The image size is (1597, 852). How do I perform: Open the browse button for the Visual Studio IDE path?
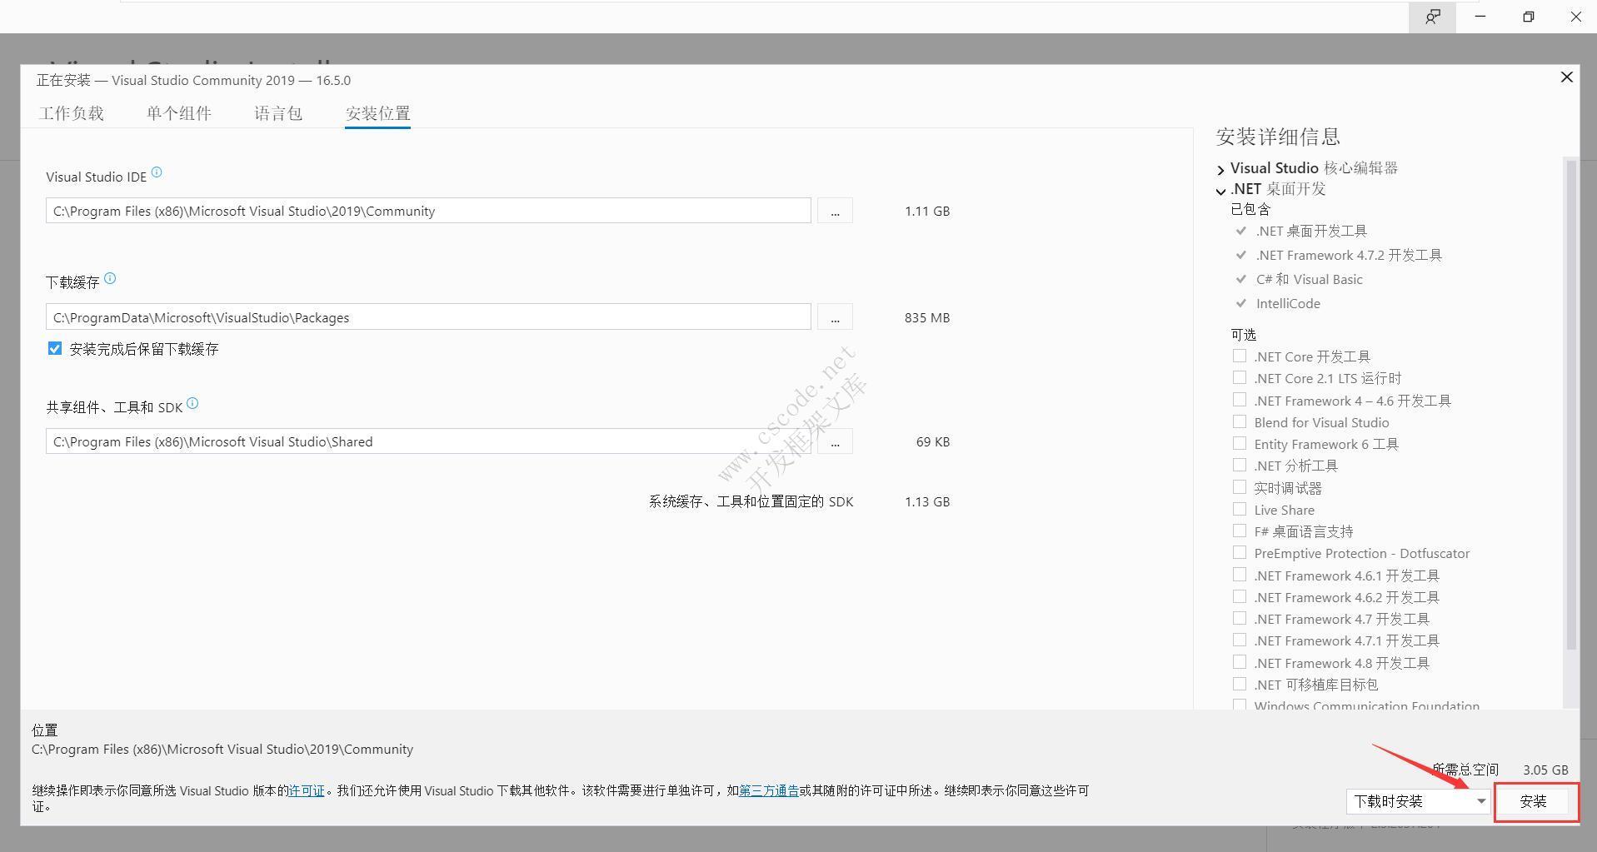click(x=835, y=210)
